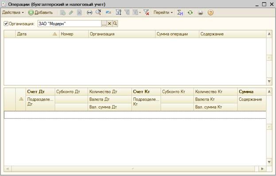Click the search by number magnifier icon
This screenshot has width=276, height=176.
click(x=98, y=12)
